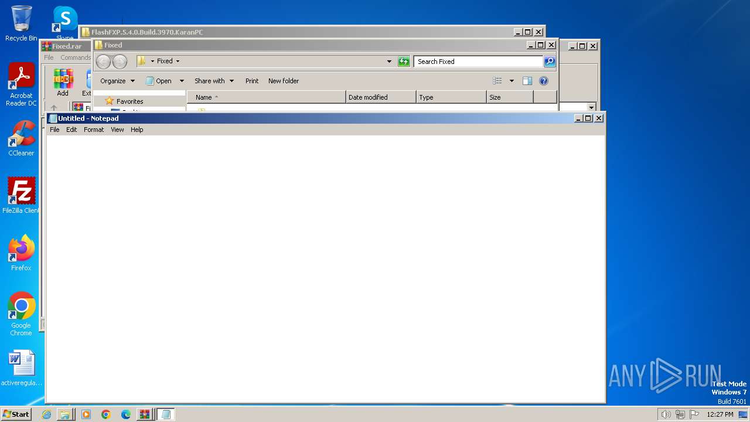Screen dimensions: 750x422
Task: Click the Windows Explorer taskbar icon
Action: [65, 414]
